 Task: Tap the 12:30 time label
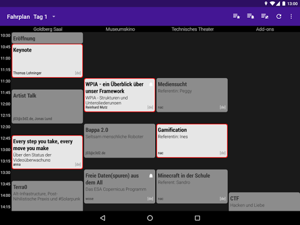[x=5, y=127]
